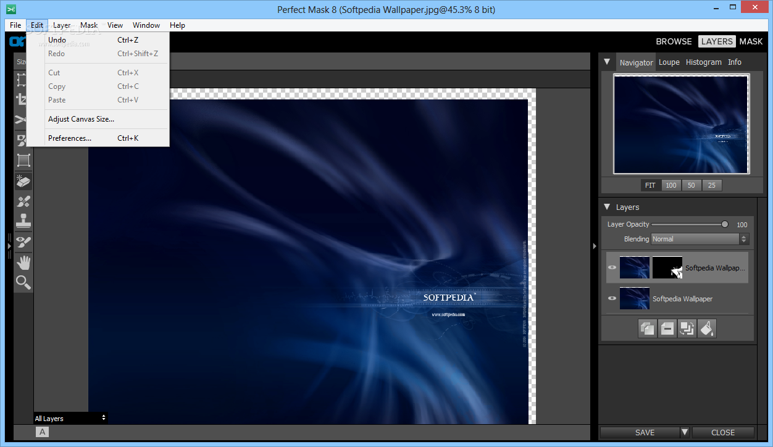Viewport: 773px width, 447px height.
Task: Select the Transform tool in the toolbox
Action: click(x=23, y=80)
